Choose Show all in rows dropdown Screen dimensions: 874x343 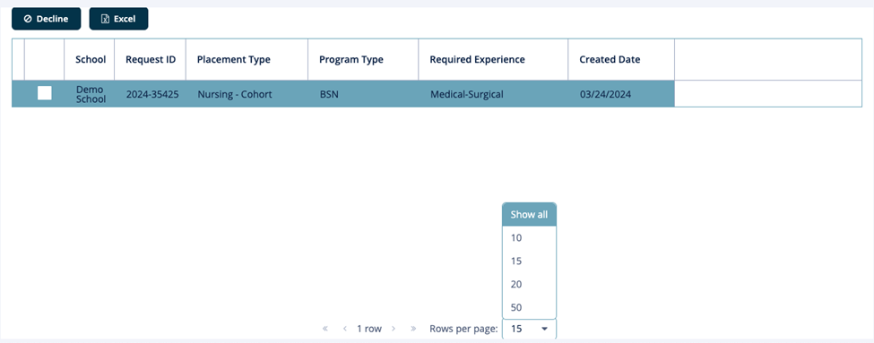[x=529, y=214]
